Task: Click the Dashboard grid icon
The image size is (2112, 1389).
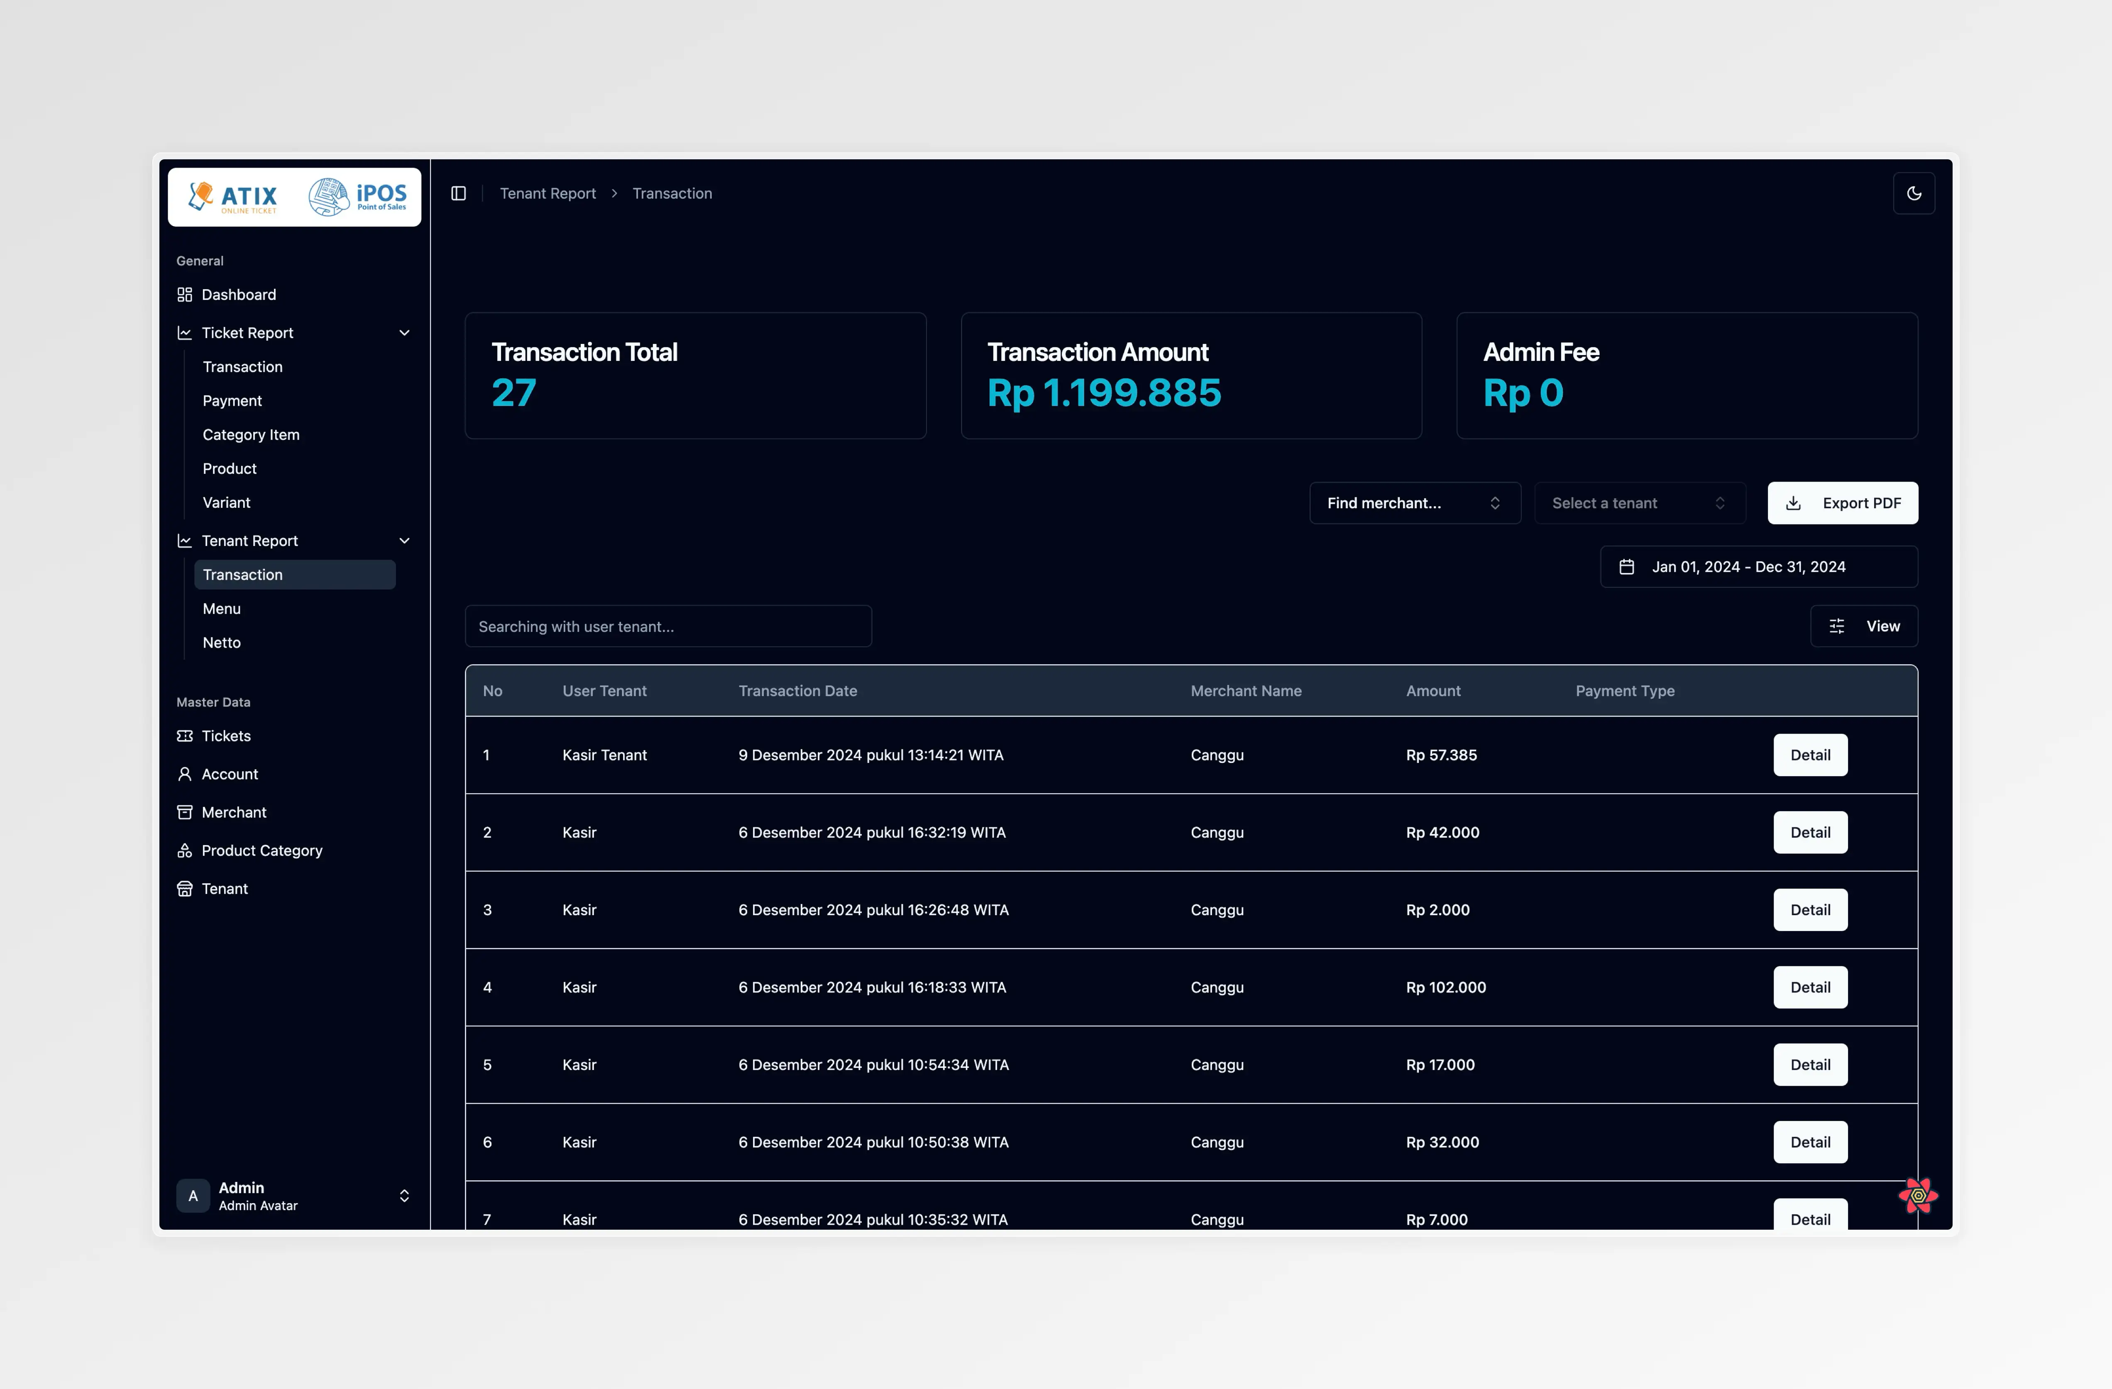Action: (x=185, y=295)
